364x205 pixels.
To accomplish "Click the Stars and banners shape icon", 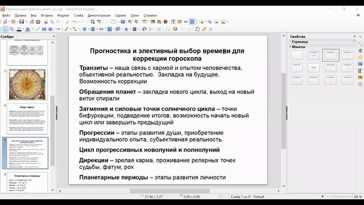I will tap(126, 29).
